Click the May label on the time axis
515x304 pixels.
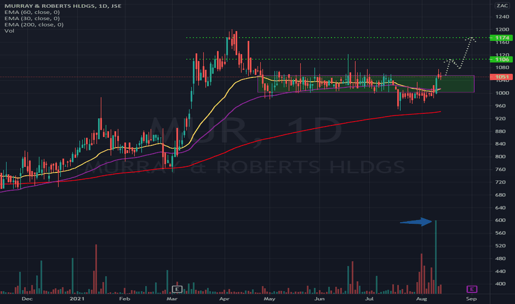pos(270,298)
